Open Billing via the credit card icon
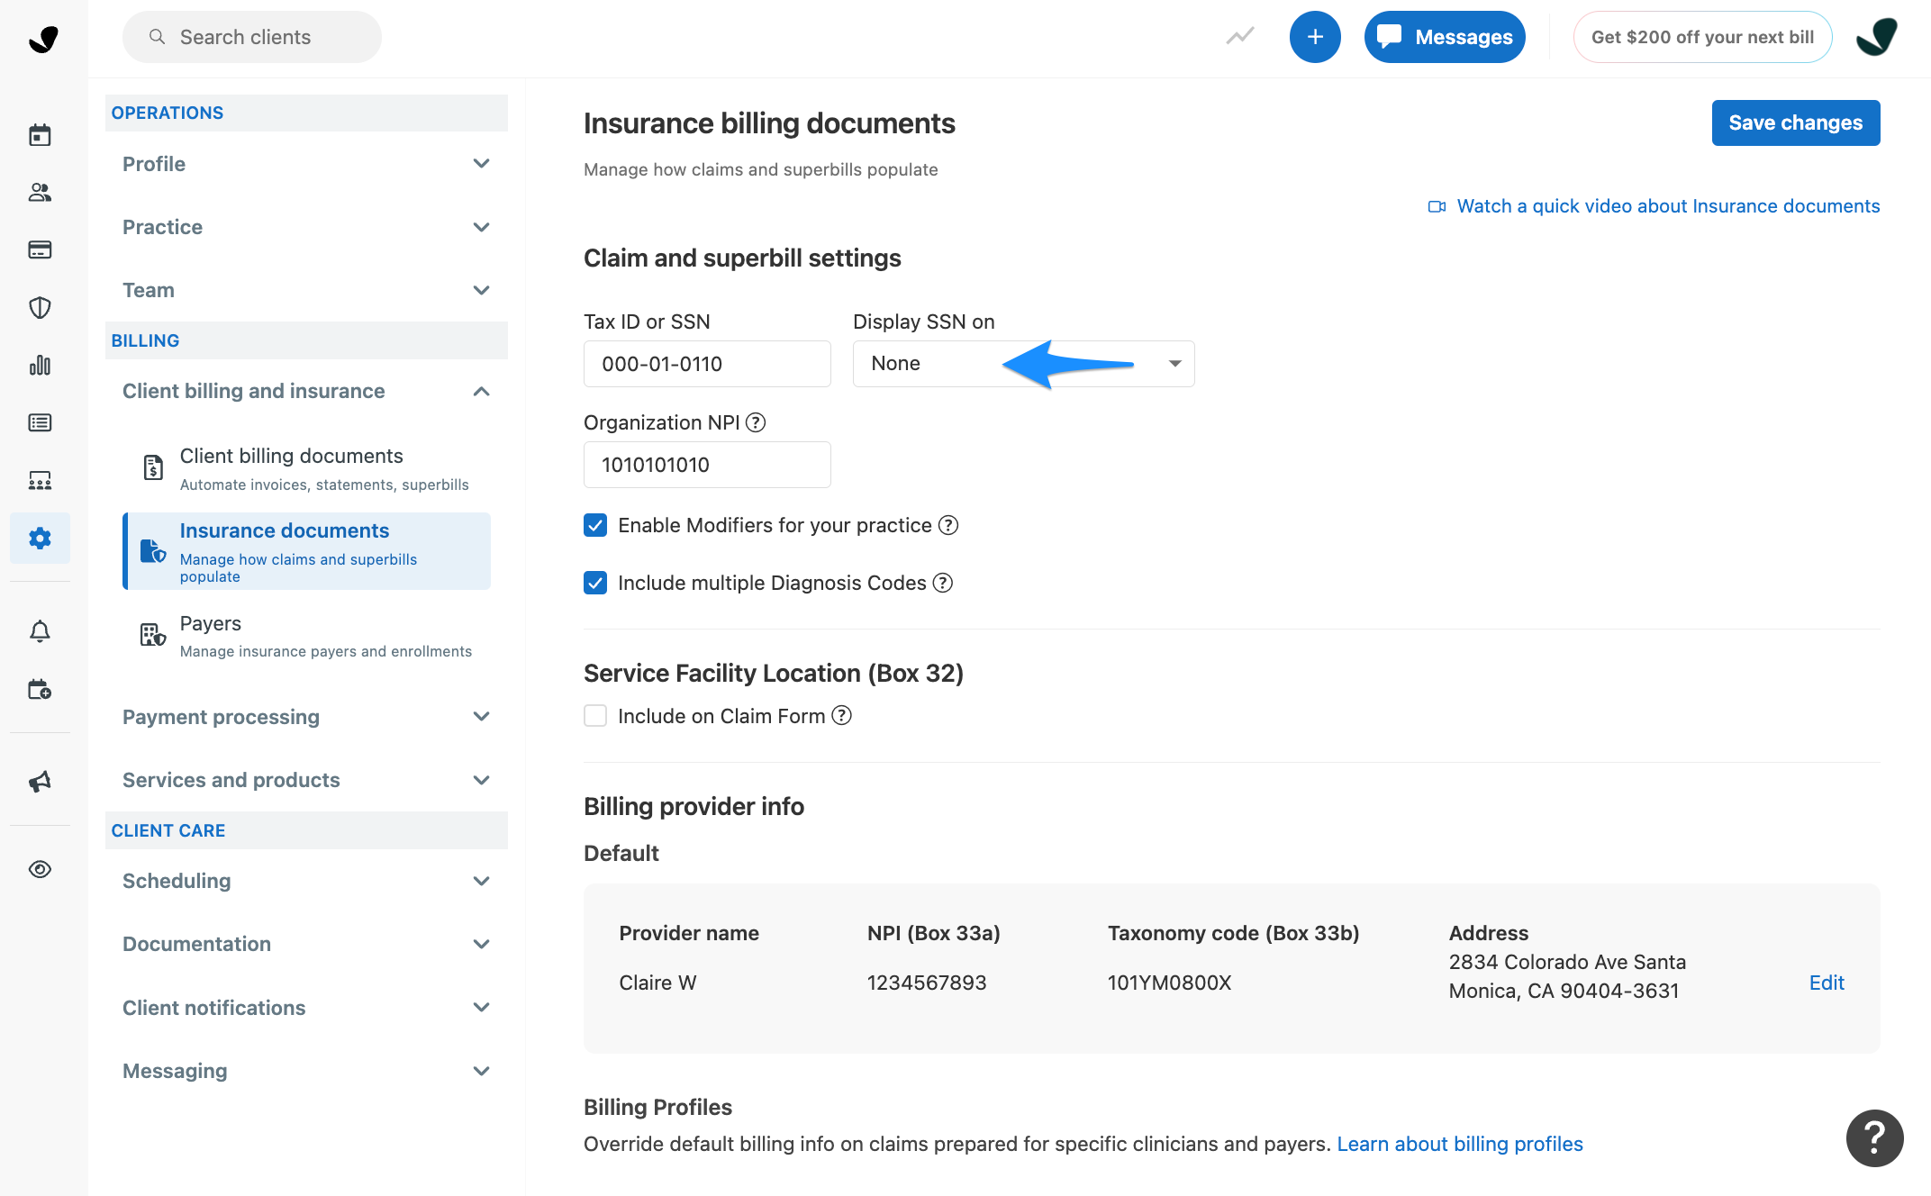The height and width of the screenshot is (1196, 1931). click(40, 249)
